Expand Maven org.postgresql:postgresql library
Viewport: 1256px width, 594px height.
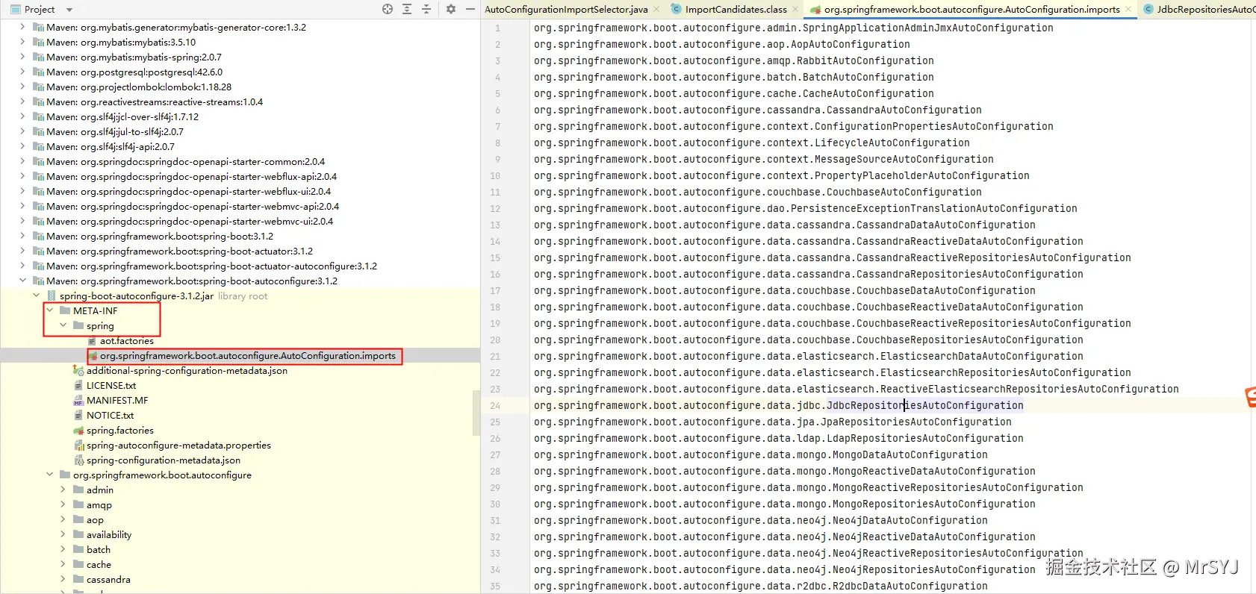click(22, 72)
